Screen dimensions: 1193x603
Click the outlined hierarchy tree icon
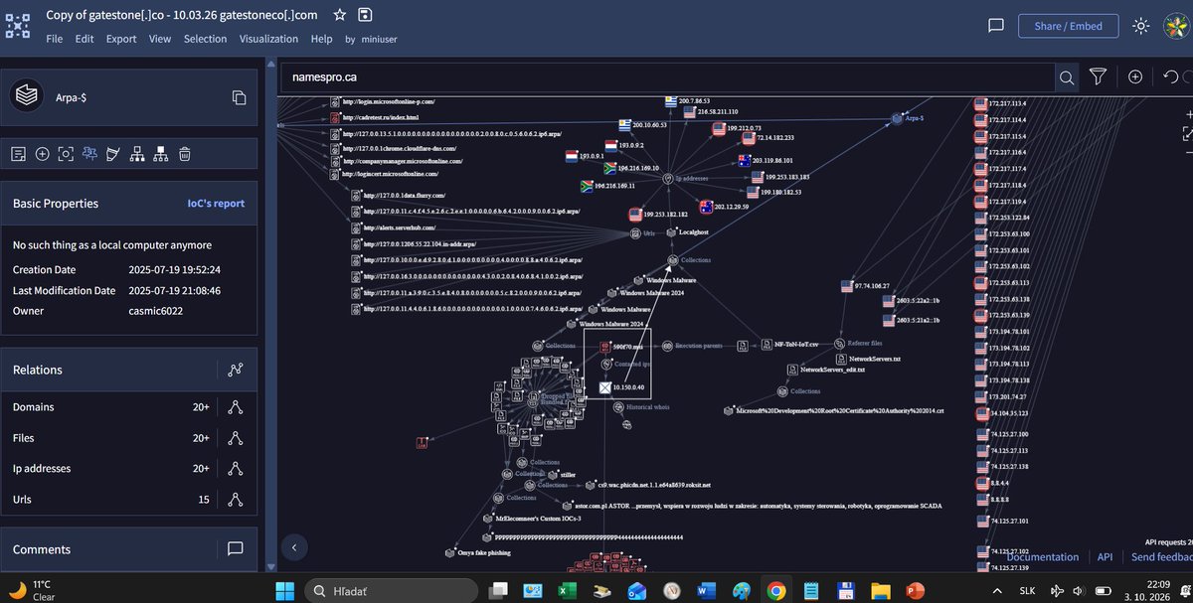137,154
